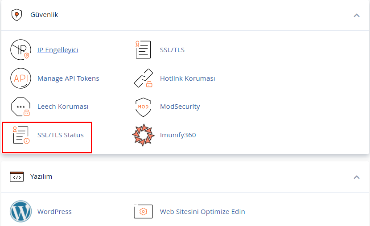Open the ModSecurity shield icon

click(143, 107)
